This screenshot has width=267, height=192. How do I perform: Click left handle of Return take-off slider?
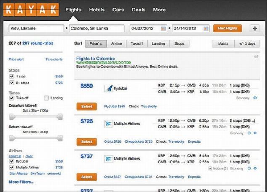point(12,138)
